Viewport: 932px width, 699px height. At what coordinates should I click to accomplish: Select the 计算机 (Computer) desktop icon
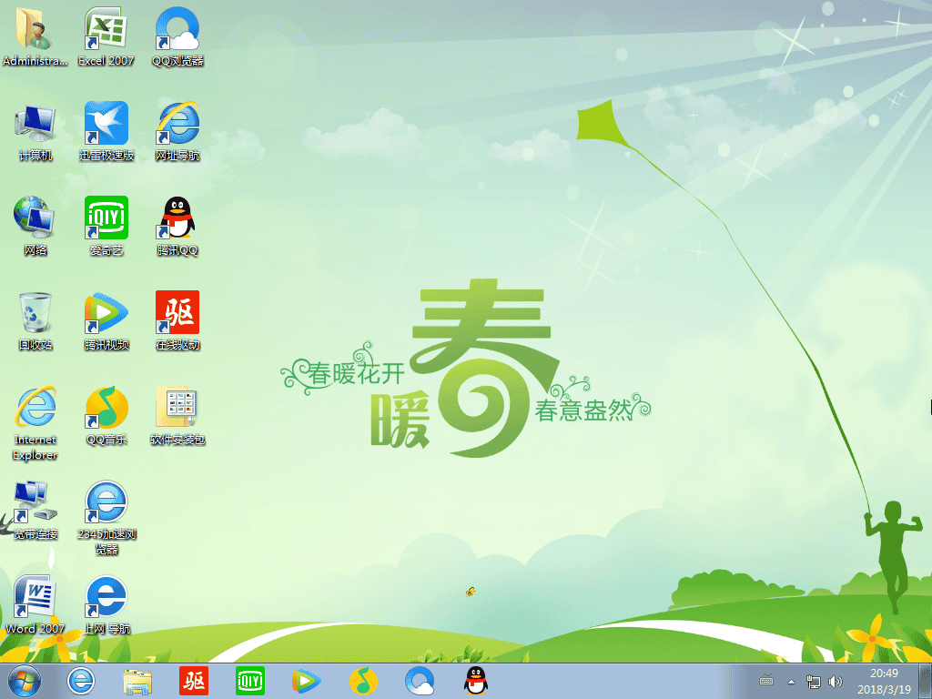[x=35, y=132]
